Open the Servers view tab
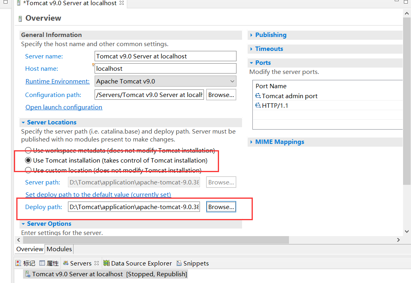The width and height of the screenshot is (411, 283). (81, 263)
